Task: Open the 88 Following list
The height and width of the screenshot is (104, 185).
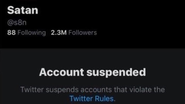Action: tap(26, 33)
